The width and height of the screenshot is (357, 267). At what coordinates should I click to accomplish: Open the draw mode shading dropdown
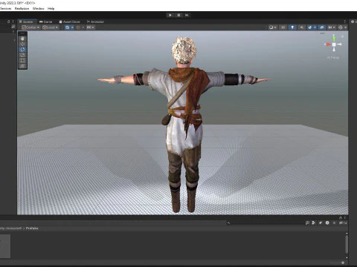point(273,27)
